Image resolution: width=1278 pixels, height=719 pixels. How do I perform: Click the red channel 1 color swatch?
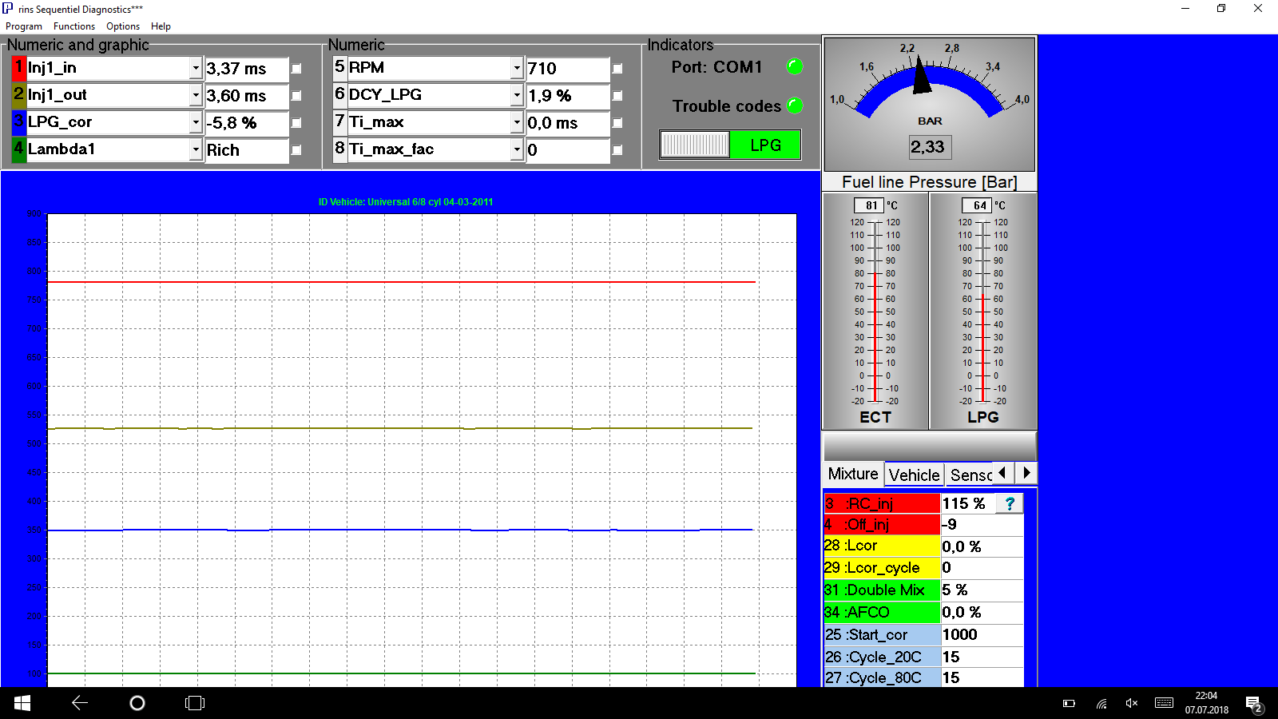19,68
